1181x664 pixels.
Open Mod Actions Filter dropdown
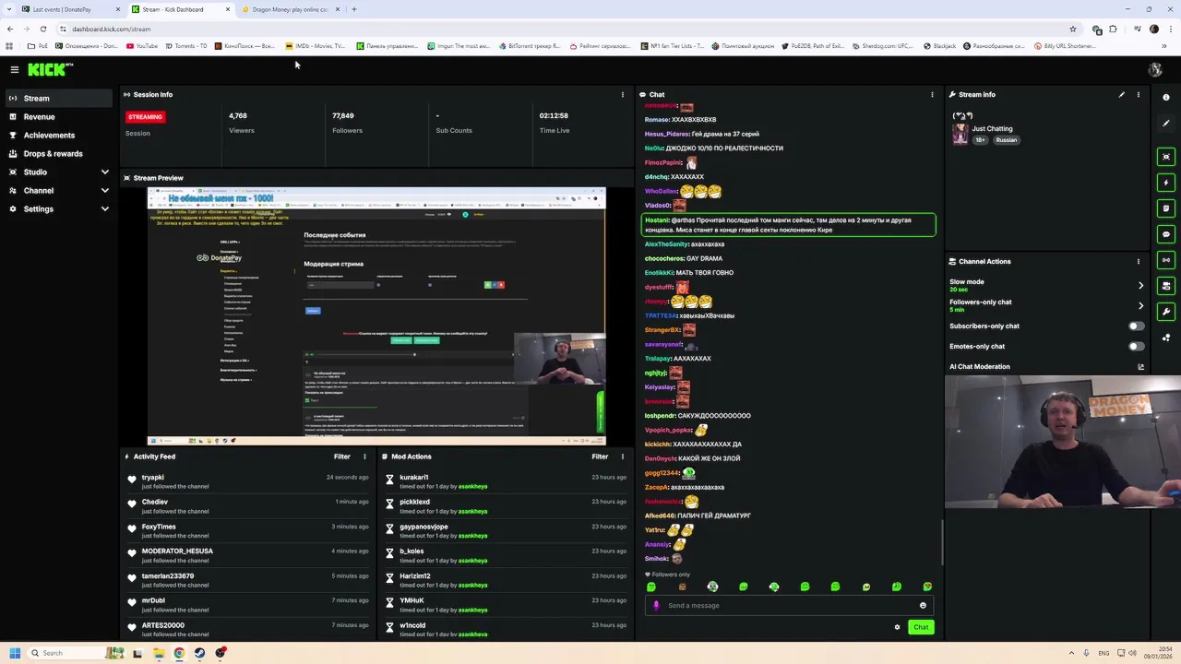pyautogui.click(x=600, y=456)
